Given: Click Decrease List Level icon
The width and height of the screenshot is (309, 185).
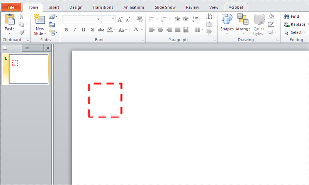Looking at the screenshot, I should point(178,19).
